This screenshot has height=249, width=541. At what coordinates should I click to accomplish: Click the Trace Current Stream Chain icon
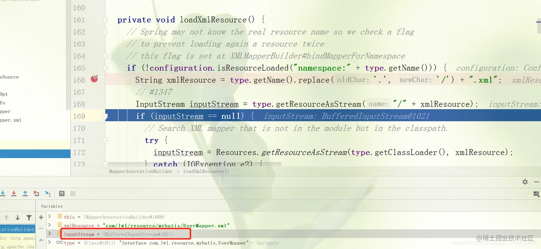pyautogui.click(x=73, y=193)
